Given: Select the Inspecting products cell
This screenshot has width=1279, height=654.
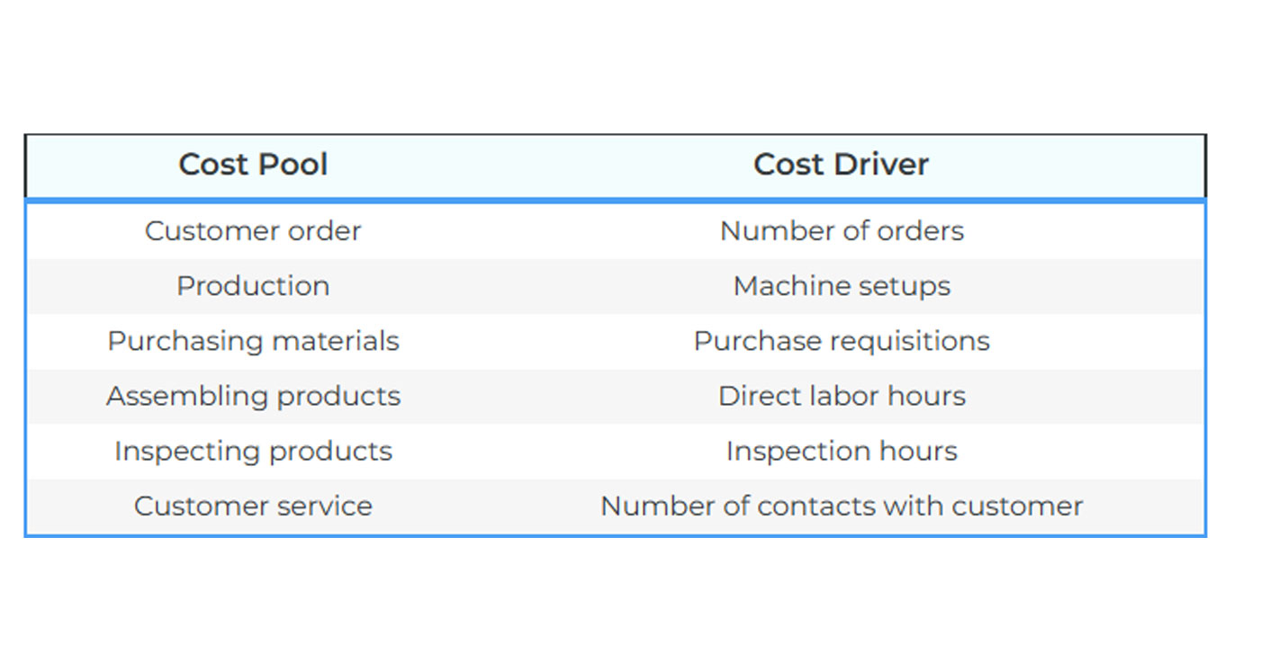Looking at the screenshot, I should coord(253,451).
